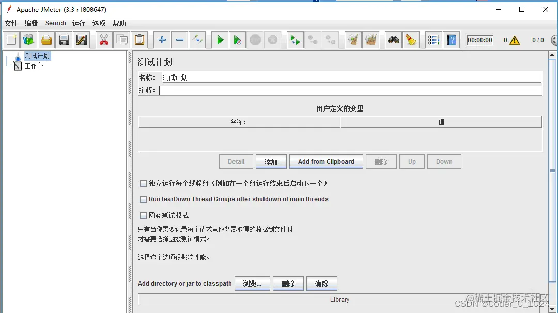Open the 选项 menu
The height and width of the screenshot is (313, 558).
99,23
